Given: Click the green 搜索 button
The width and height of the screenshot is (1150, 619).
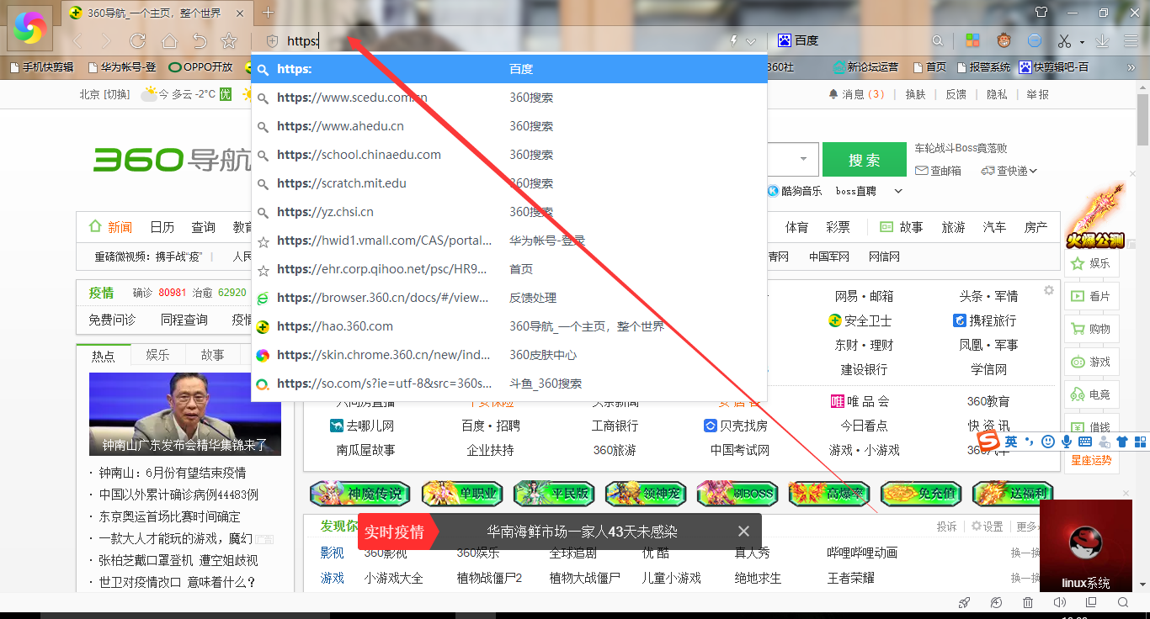Looking at the screenshot, I should point(864,160).
